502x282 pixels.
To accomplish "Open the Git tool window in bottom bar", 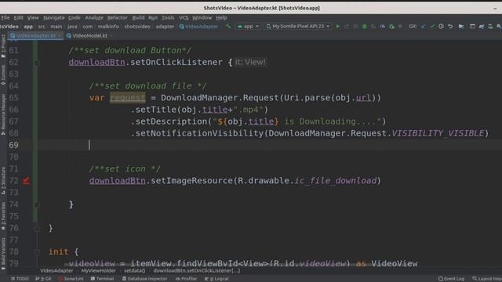I will click(x=44, y=279).
